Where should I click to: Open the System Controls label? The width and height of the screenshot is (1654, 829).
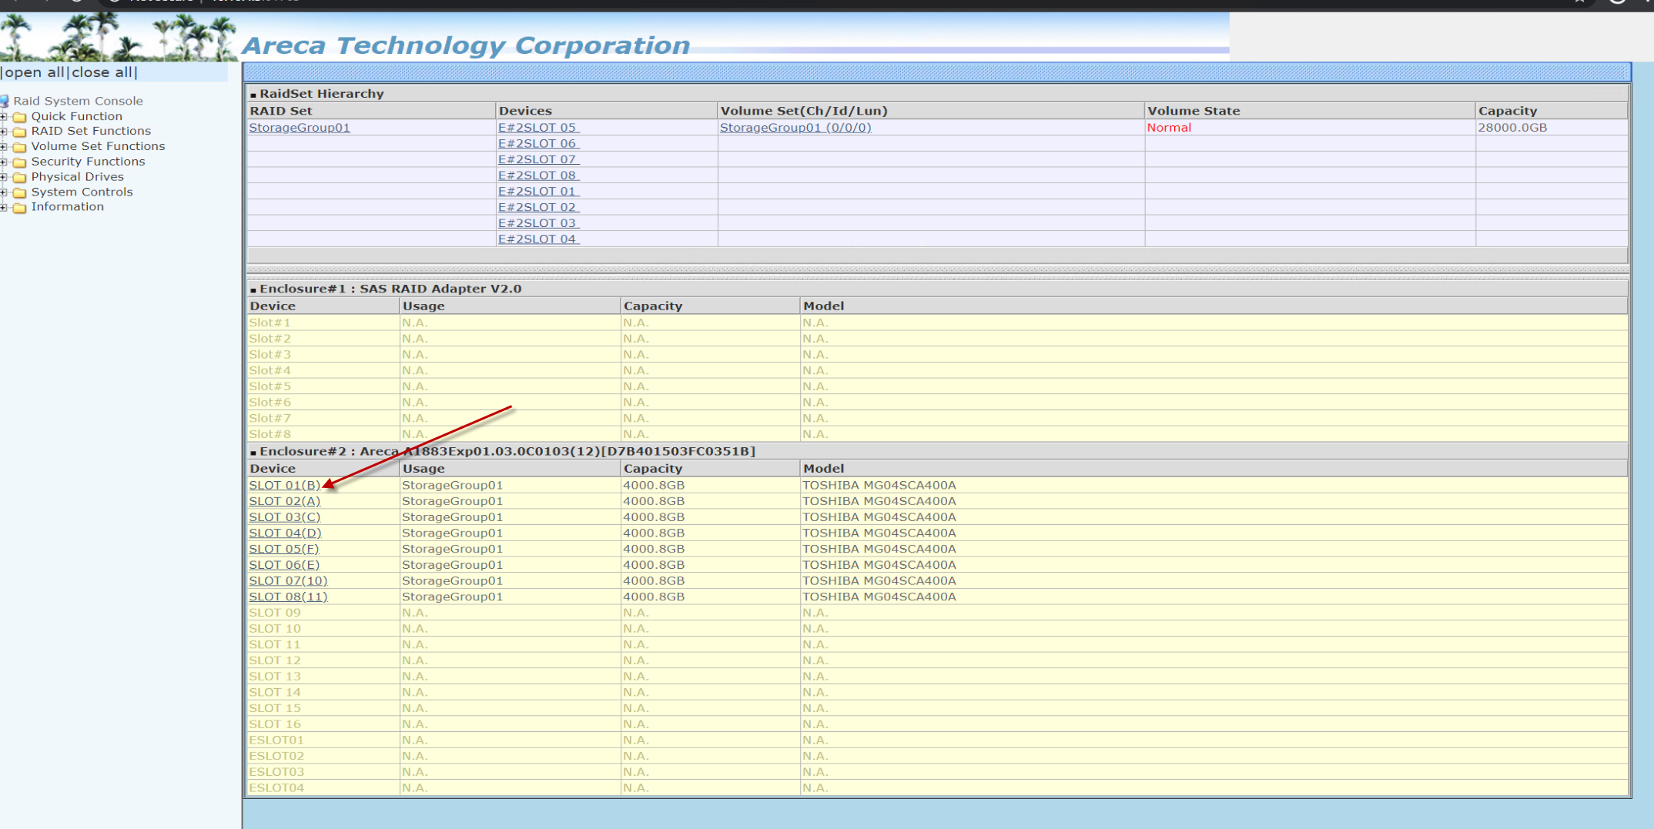click(x=82, y=192)
